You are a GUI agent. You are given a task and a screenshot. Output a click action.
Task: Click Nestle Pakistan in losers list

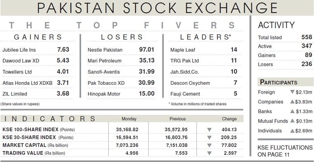pos(105,50)
